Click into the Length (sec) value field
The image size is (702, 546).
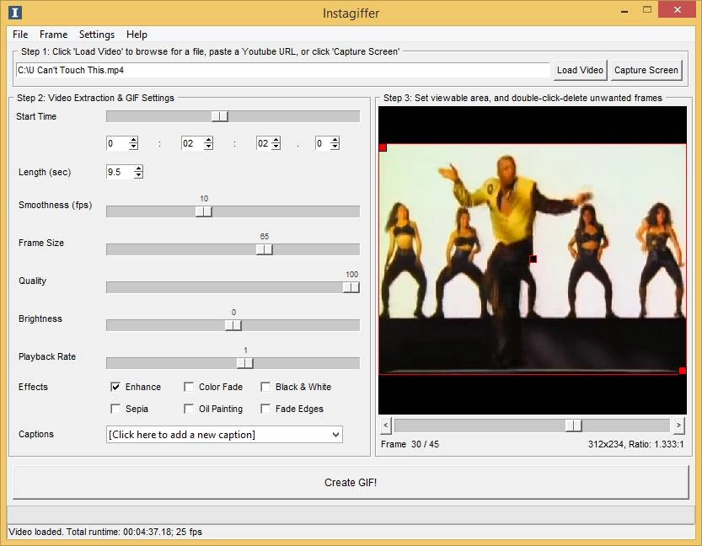tap(120, 172)
